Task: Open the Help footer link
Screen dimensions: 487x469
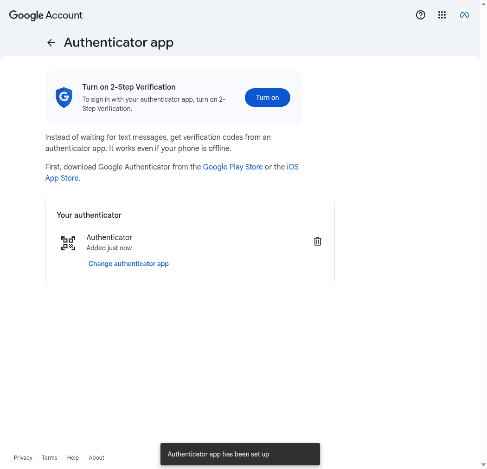Action: [x=73, y=458]
